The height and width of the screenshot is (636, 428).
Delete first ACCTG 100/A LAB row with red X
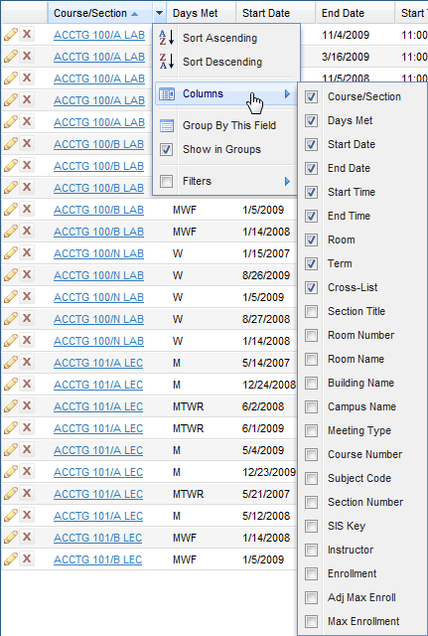click(27, 34)
